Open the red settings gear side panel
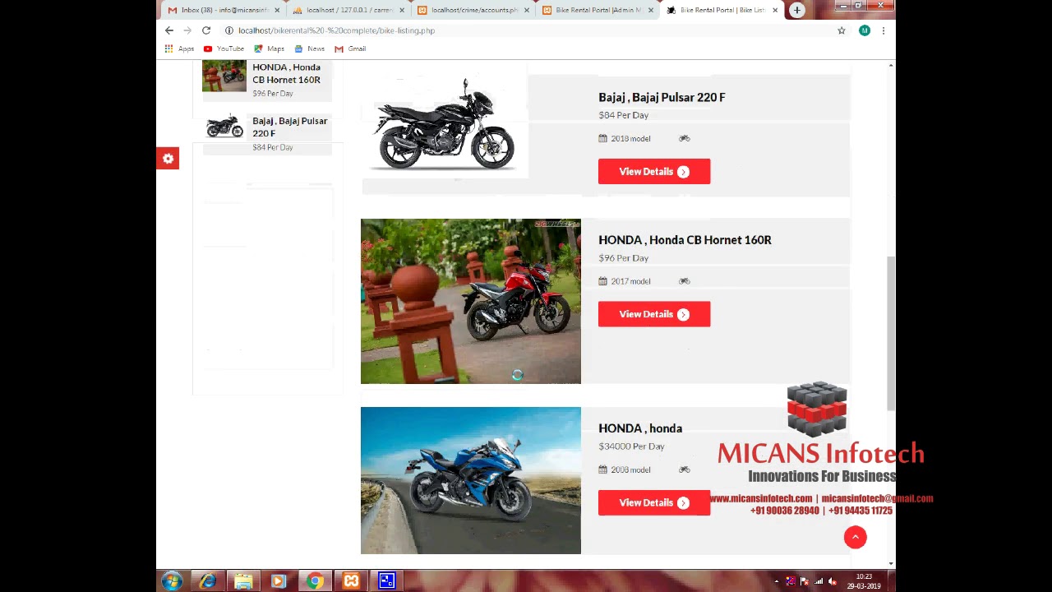 (168, 159)
